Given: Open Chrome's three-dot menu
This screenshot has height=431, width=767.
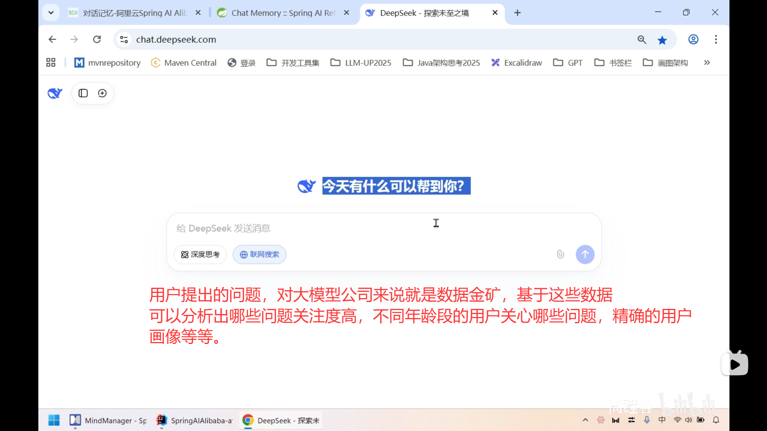Looking at the screenshot, I should [x=716, y=40].
